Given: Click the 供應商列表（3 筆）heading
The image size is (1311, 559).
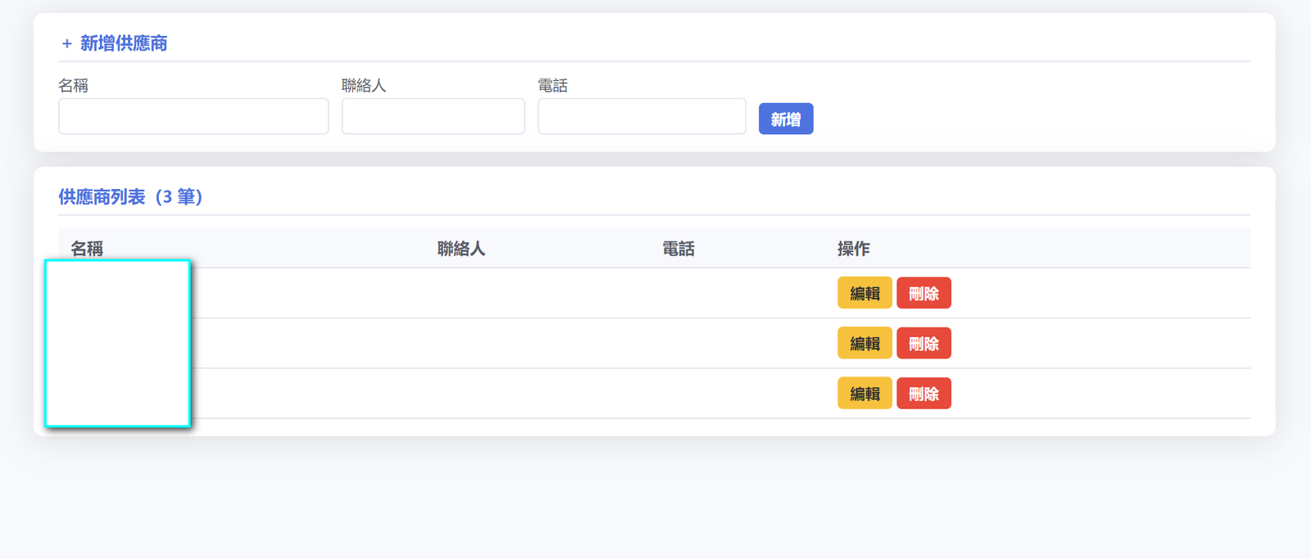Looking at the screenshot, I should (x=131, y=197).
